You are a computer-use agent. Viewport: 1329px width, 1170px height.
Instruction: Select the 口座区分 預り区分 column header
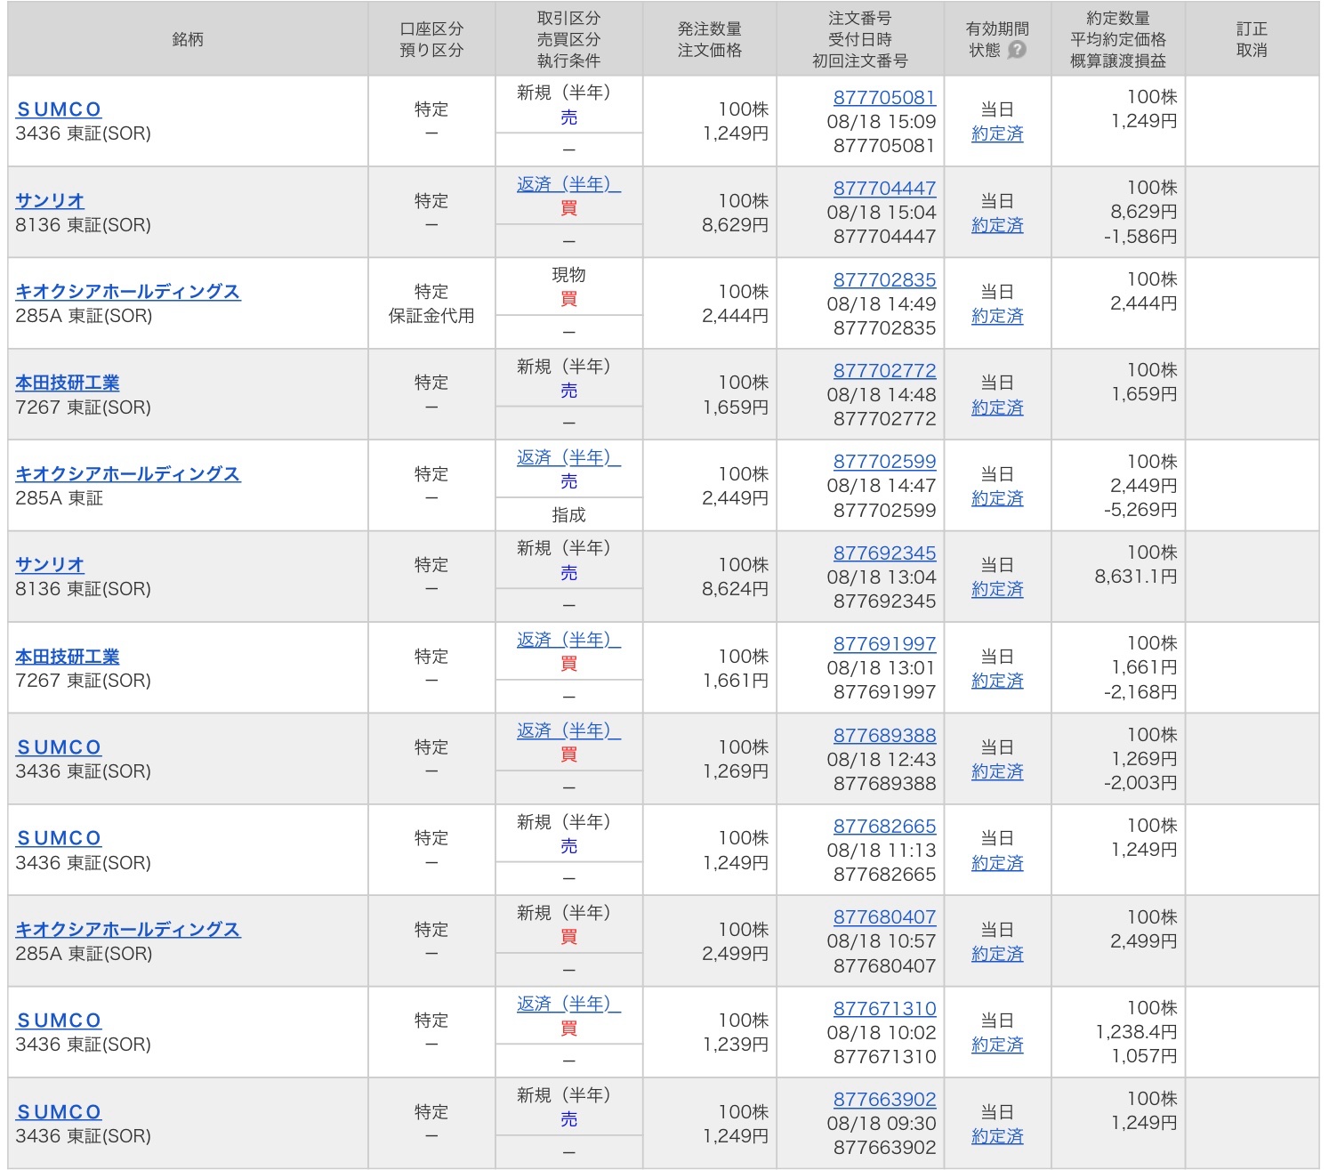[431, 39]
